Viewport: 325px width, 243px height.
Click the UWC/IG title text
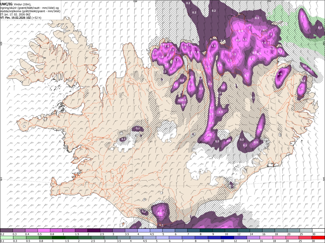click(x=6, y=4)
